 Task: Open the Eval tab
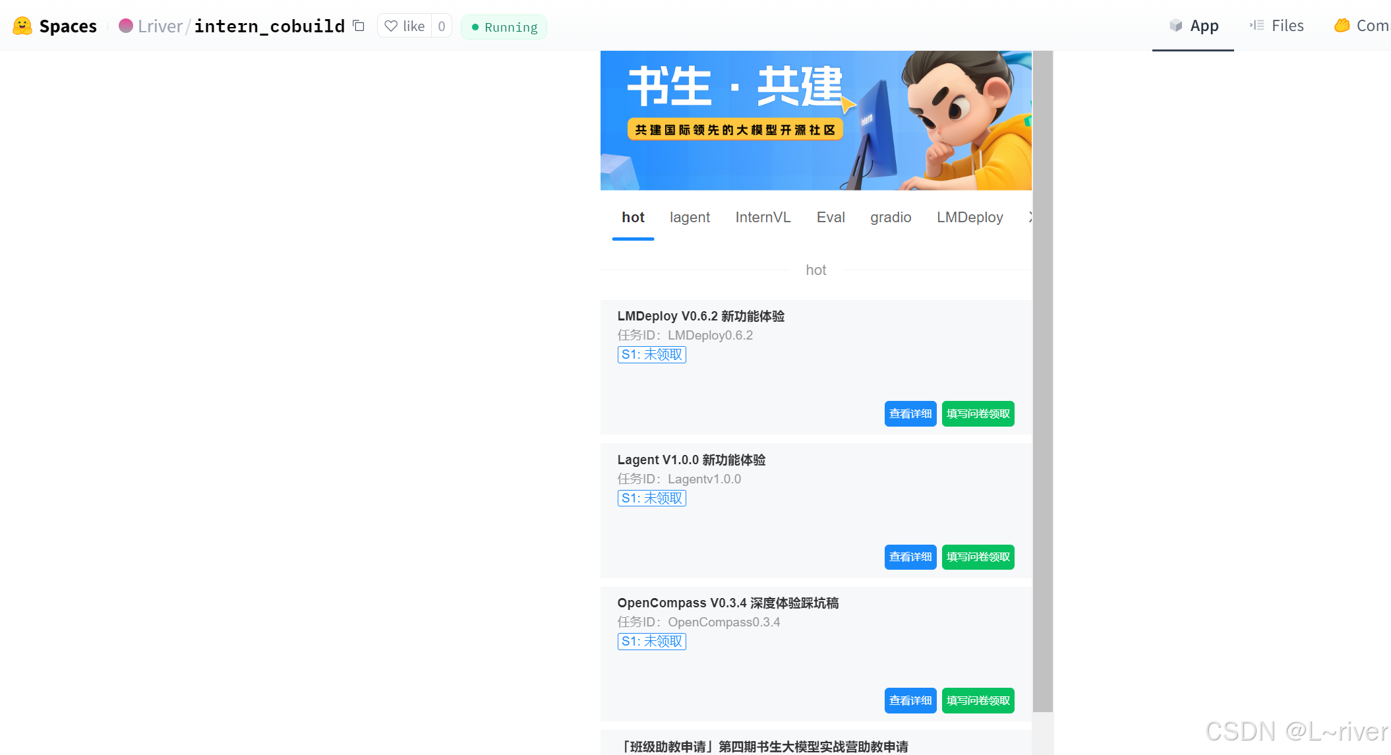click(x=831, y=218)
